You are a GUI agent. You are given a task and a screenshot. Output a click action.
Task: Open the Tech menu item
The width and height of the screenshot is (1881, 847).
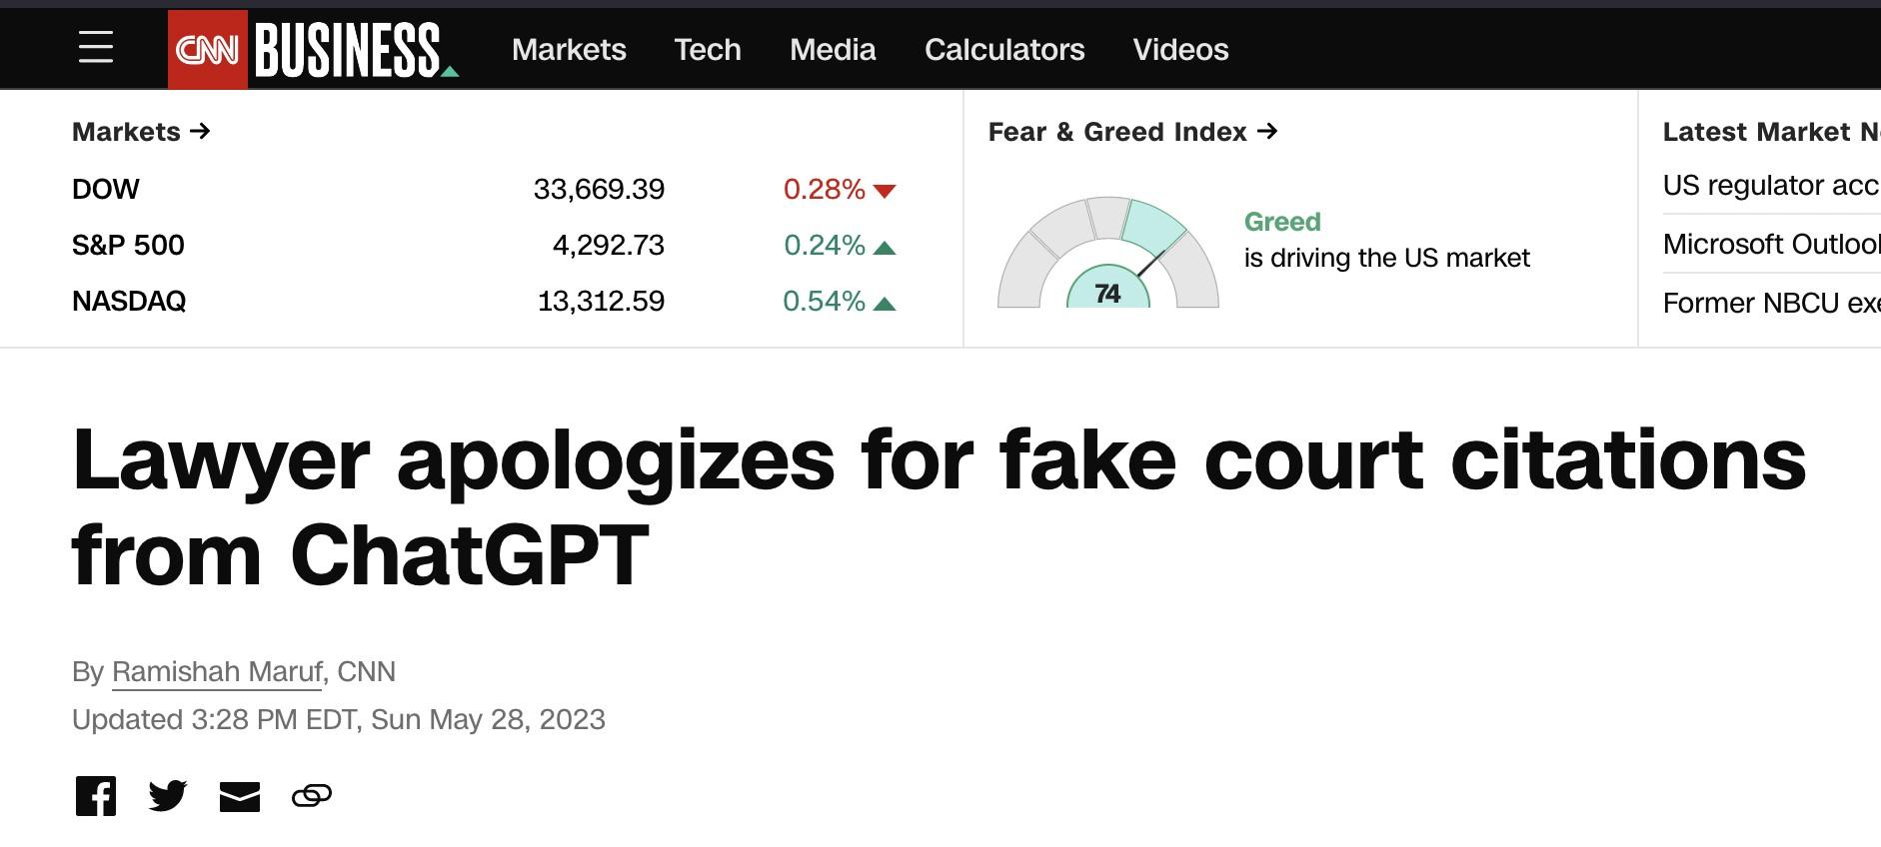(x=708, y=49)
